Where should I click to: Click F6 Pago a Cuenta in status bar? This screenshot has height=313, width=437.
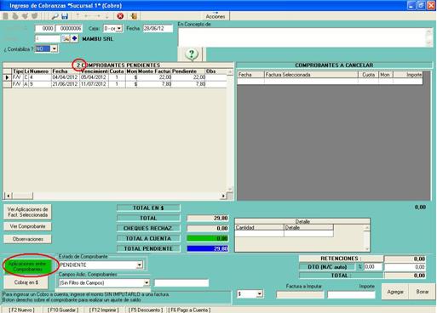click(x=189, y=310)
